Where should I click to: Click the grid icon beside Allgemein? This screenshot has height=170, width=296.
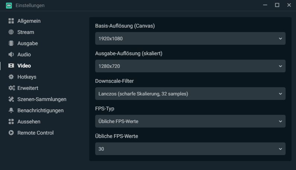click(11, 21)
